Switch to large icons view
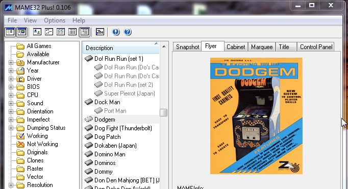The image size is (348, 189). click(x=37, y=32)
